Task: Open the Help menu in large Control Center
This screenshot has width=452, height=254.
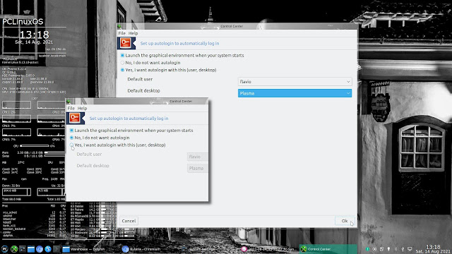Action: pyautogui.click(x=133, y=33)
